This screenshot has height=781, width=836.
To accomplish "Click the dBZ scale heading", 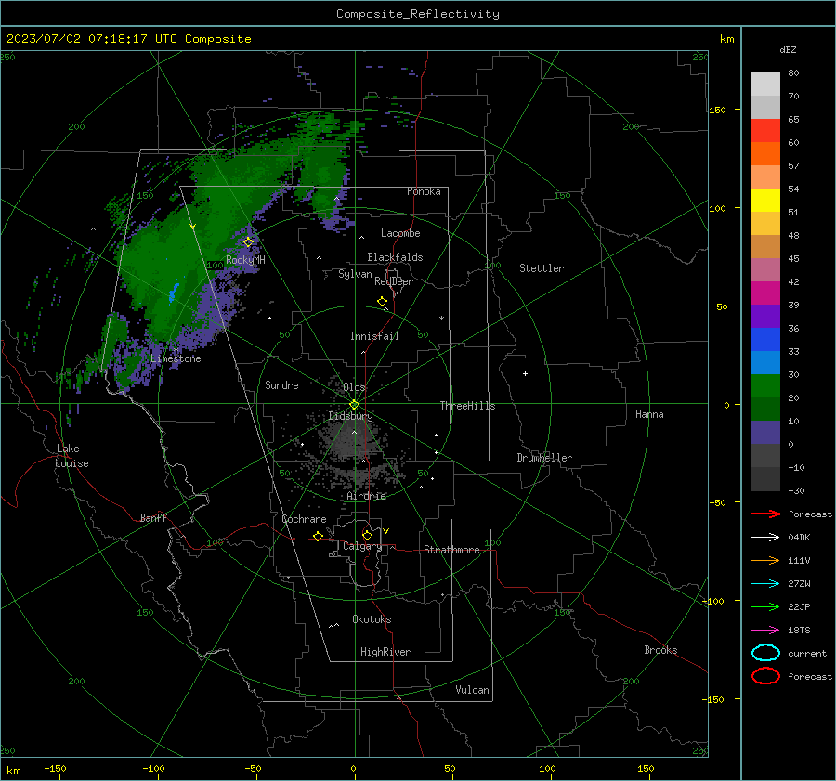I will (788, 49).
